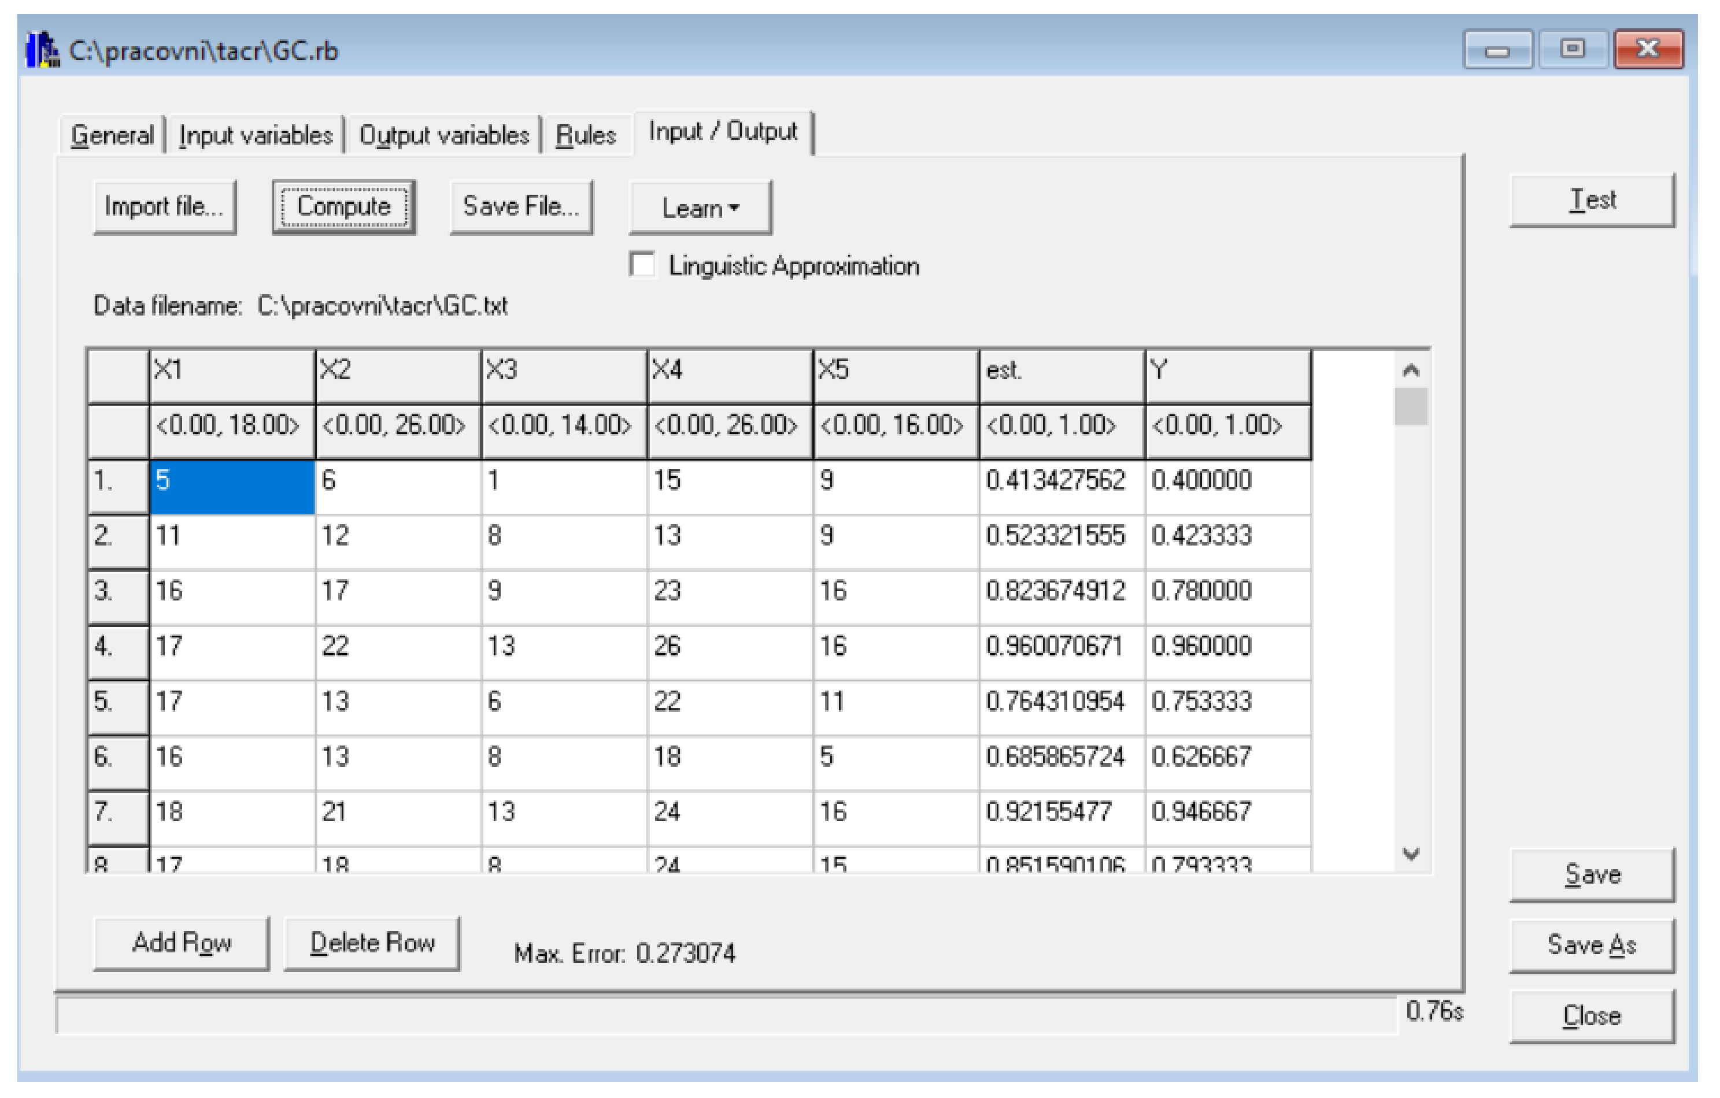This screenshot has height=1098, width=1720.
Task: Click the Add Row button
Action: 182,943
